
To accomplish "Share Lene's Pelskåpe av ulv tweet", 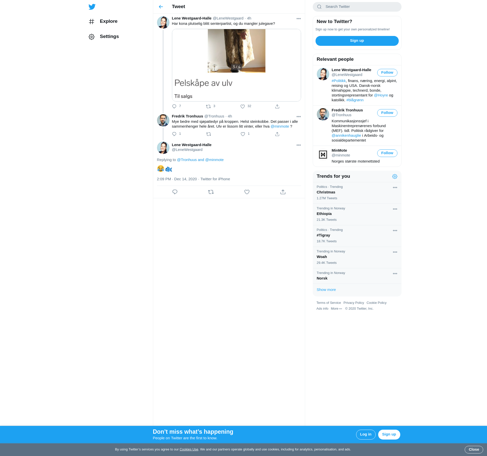I will [x=277, y=107].
